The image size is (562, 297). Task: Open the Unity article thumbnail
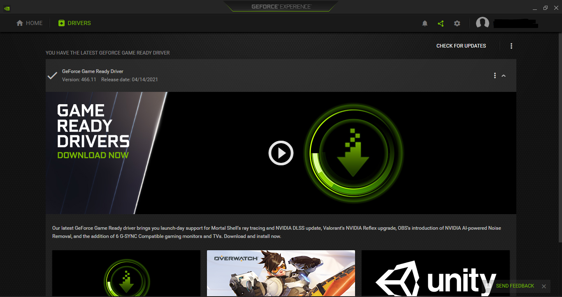coord(436,274)
